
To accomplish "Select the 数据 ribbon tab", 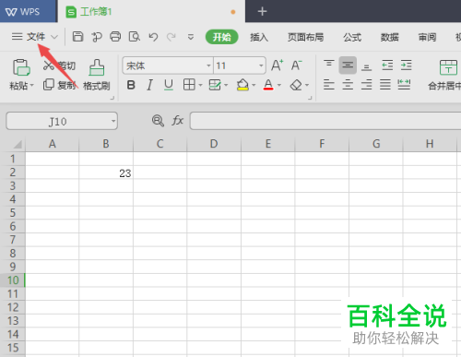I will 390,37.
